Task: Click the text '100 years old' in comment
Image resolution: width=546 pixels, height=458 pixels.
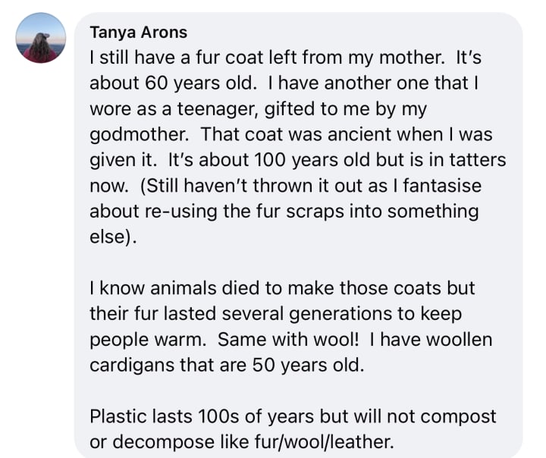Action: (312, 160)
